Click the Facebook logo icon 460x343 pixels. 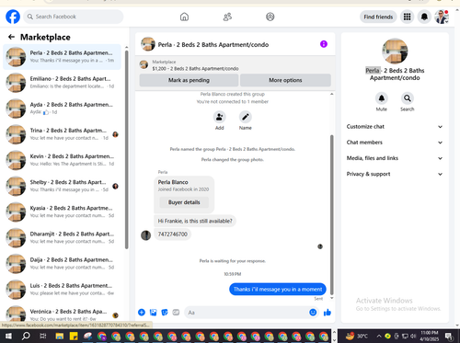pos(13,17)
